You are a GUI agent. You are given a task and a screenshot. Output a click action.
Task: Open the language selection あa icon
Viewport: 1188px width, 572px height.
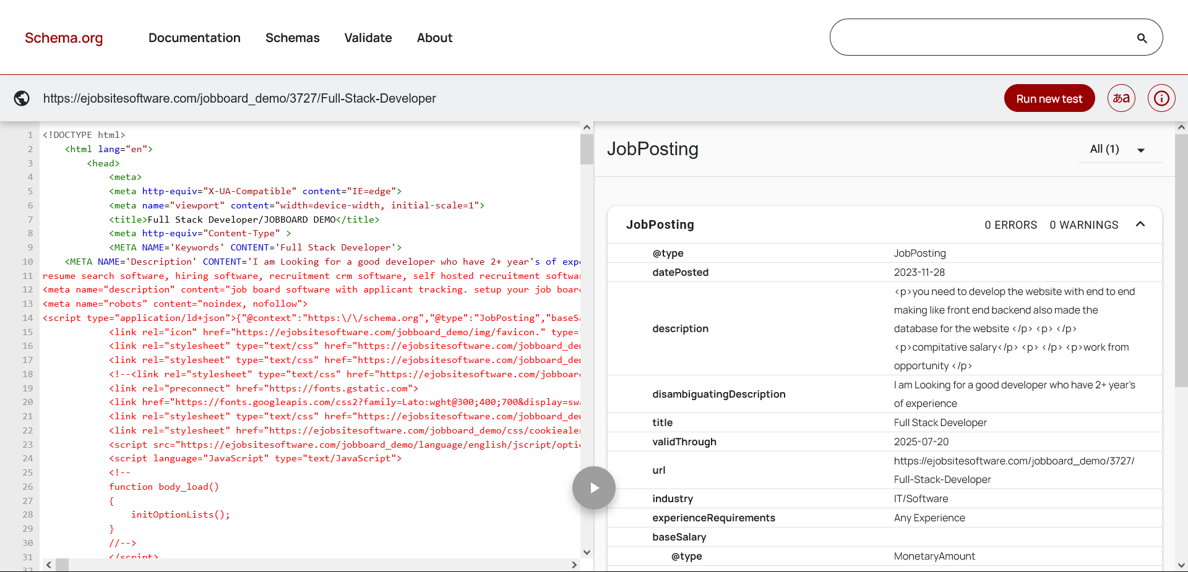coord(1121,98)
